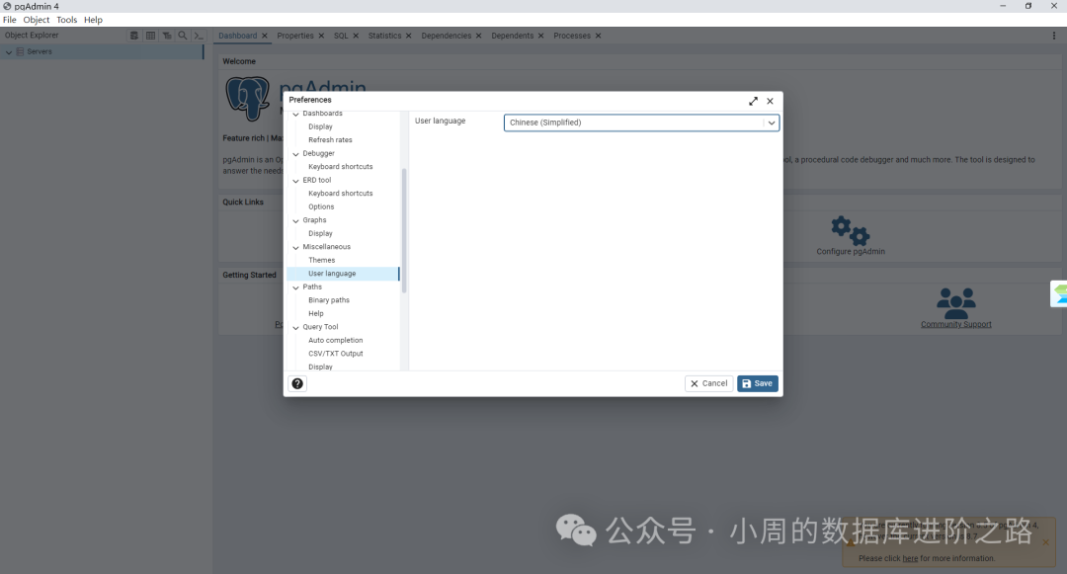Select Themes under Miscellaneous preferences
Viewport: 1067px width, 574px height.
(321, 260)
